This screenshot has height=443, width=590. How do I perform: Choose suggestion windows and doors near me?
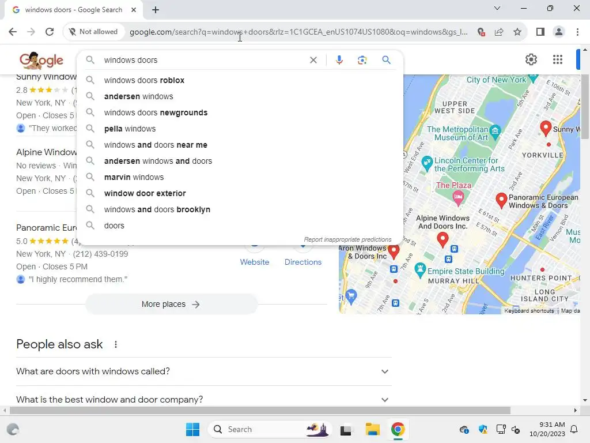click(240, 145)
